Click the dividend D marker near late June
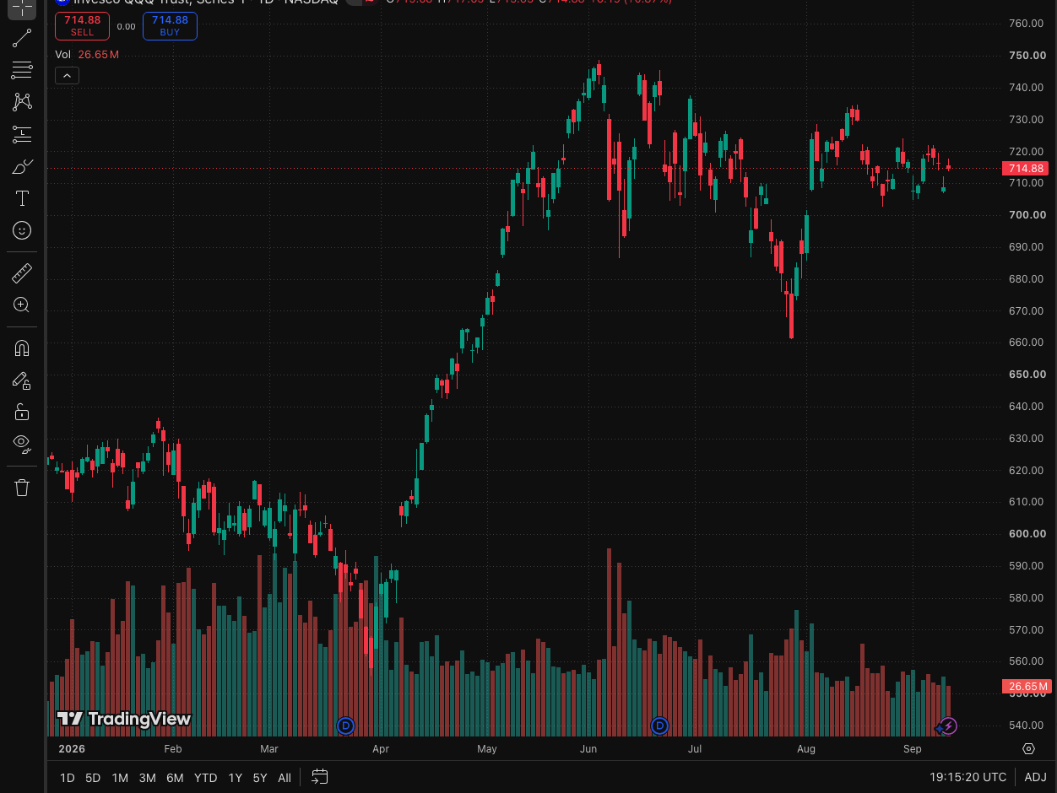Image resolution: width=1057 pixels, height=793 pixels. pyautogui.click(x=659, y=726)
